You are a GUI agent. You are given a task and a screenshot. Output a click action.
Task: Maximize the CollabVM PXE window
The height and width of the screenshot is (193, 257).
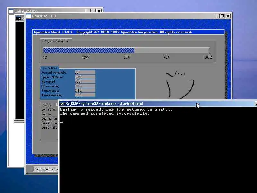pyautogui.click(x=93, y=11)
